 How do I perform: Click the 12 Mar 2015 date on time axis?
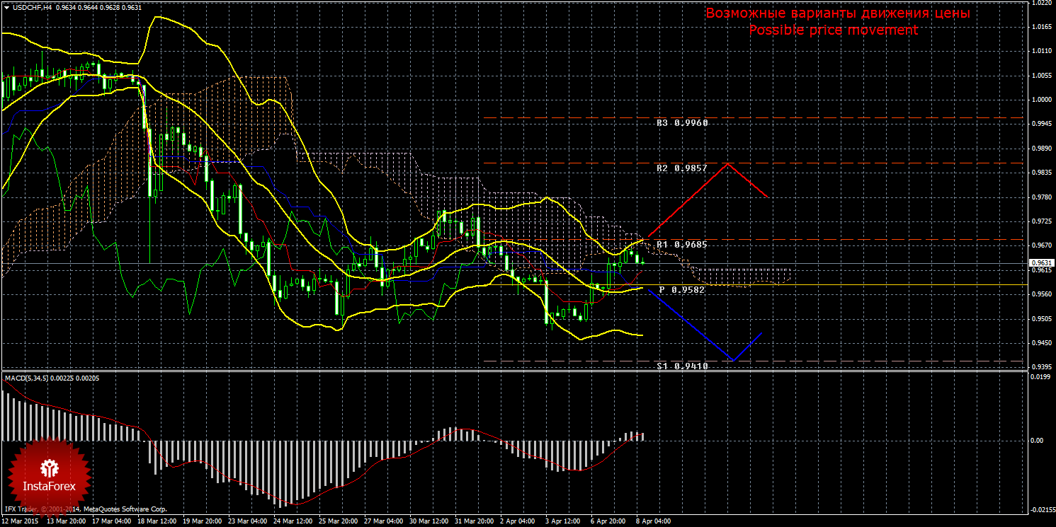pyautogui.click(x=21, y=521)
